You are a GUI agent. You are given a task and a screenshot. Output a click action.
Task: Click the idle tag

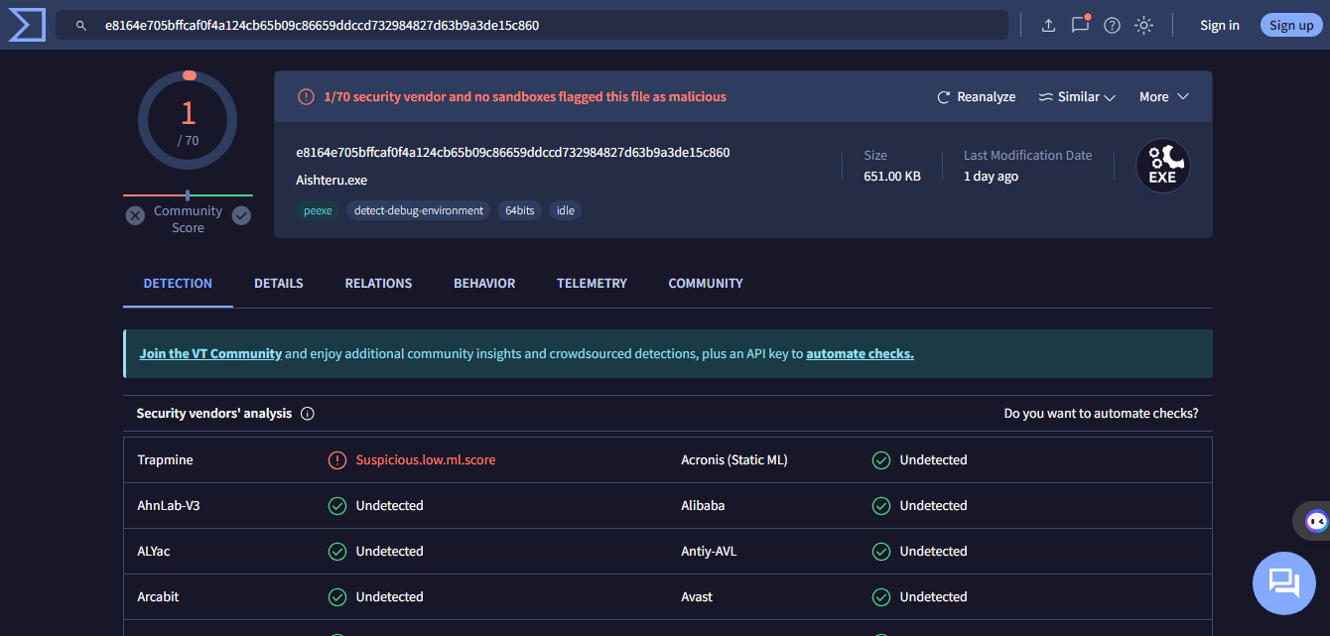[x=566, y=210]
